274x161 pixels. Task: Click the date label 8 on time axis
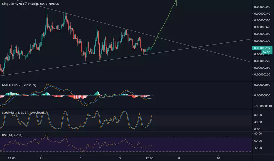(x=179, y=158)
